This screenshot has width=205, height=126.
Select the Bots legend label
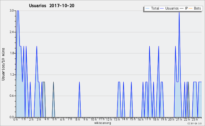coord(197,8)
